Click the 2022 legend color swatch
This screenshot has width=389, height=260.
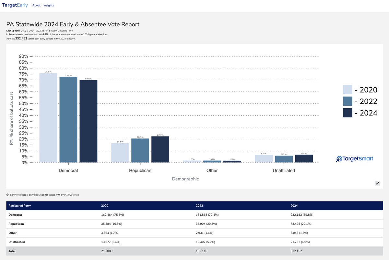coord(348,101)
